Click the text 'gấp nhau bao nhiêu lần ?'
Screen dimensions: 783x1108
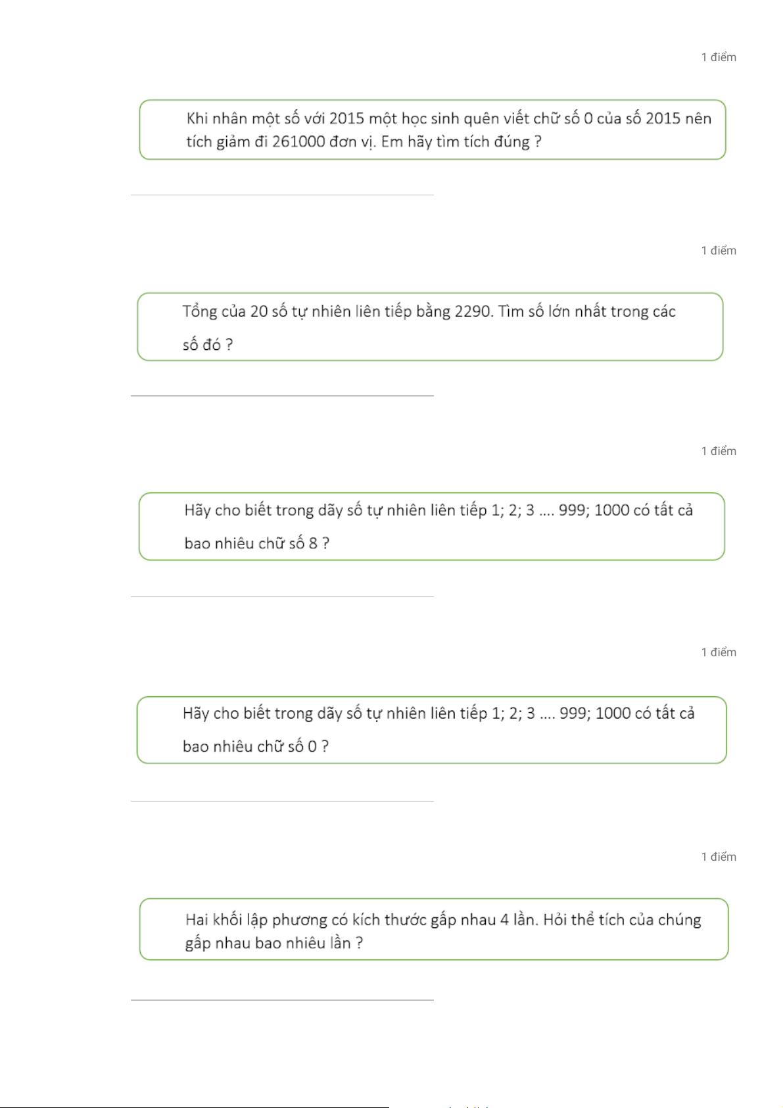[x=274, y=944]
